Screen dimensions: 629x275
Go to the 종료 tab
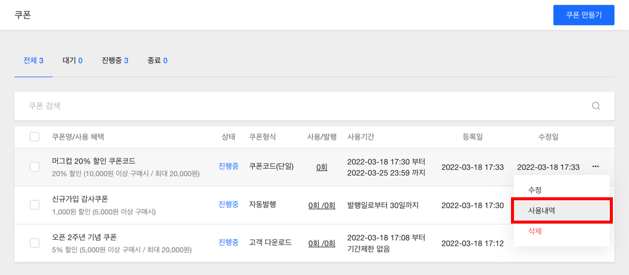click(158, 60)
